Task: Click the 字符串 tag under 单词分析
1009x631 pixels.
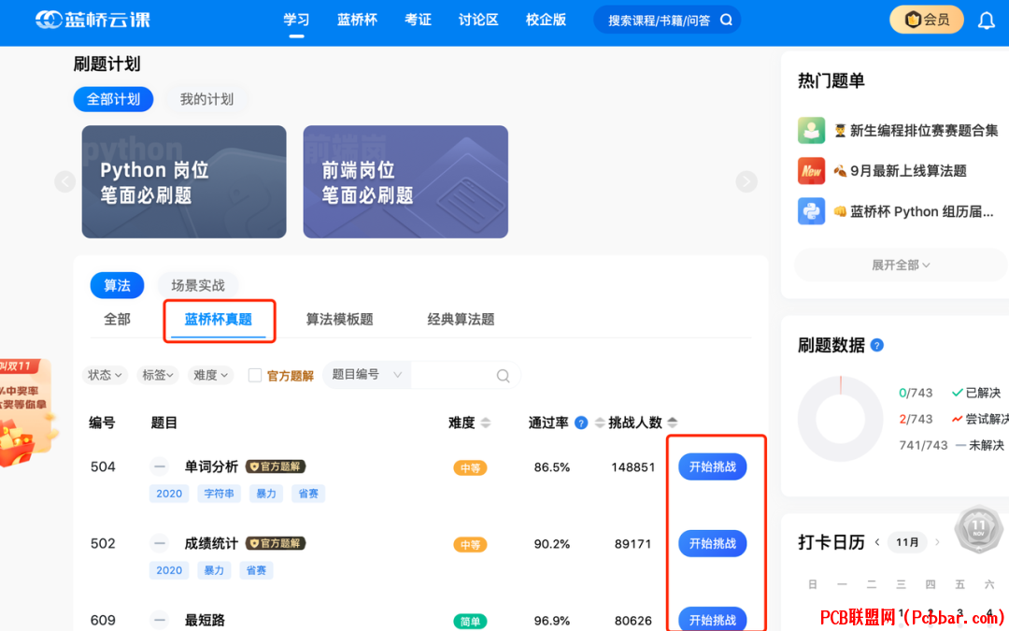Action: tap(219, 494)
